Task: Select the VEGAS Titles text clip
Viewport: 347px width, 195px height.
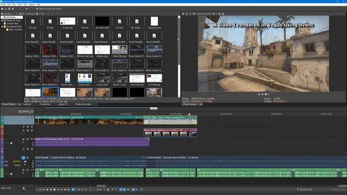Action: (x=170, y=120)
